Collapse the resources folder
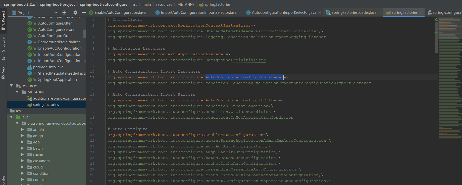Image resolution: width=462 pixels, height=185 pixels. point(11,86)
